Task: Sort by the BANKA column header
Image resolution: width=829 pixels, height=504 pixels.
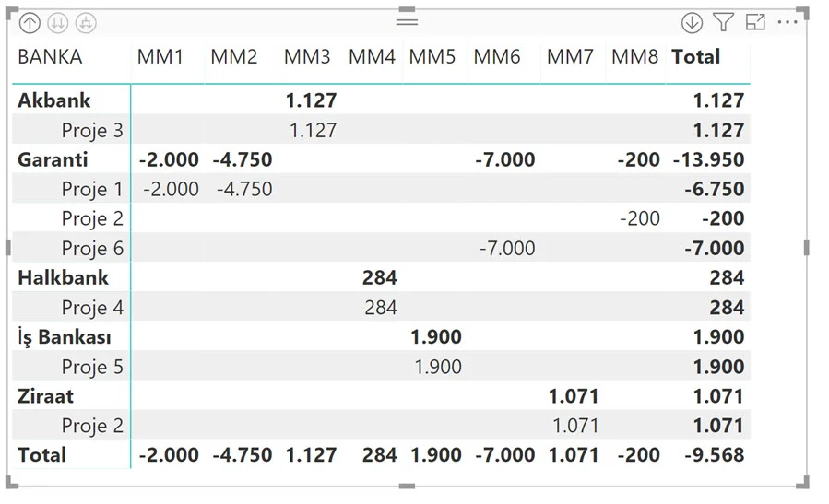Action: click(50, 57)
